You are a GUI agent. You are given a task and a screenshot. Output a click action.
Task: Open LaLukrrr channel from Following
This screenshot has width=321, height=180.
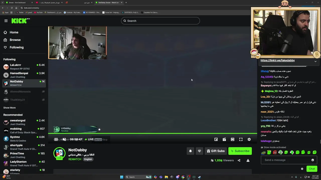pyautogui.click(x=24, y=67)
